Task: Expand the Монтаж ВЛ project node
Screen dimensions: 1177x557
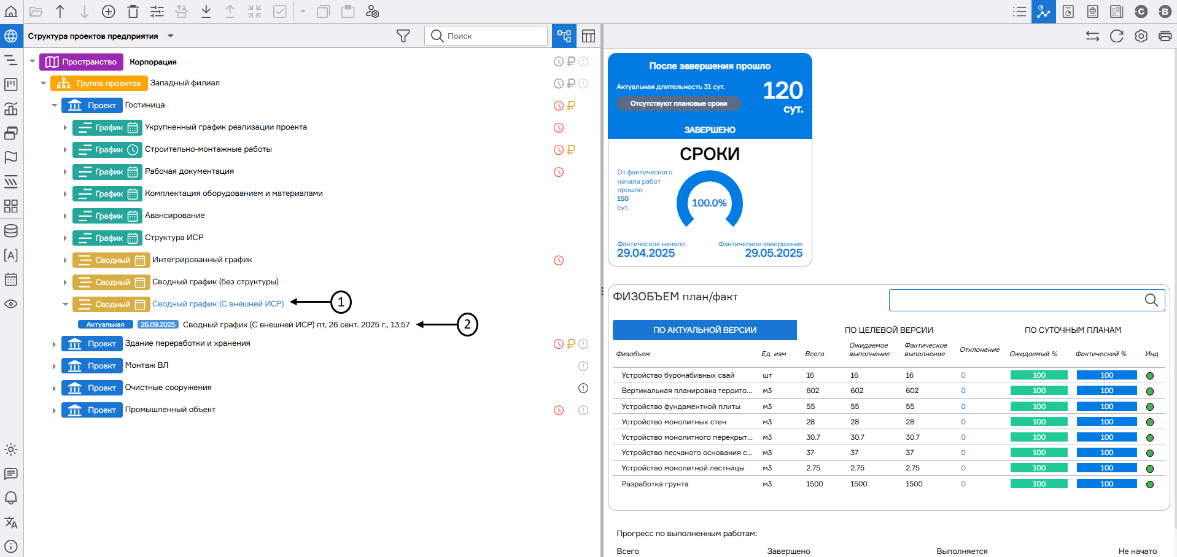Action: pos(54,367)
